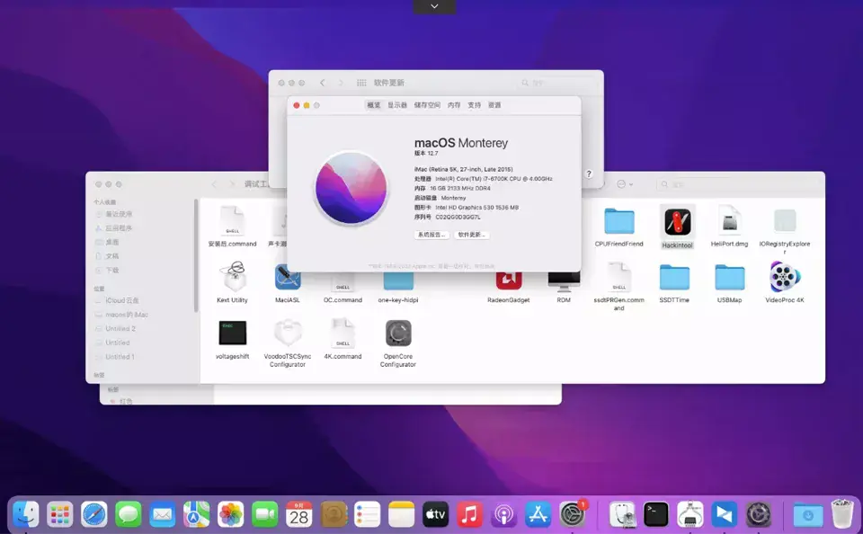Click the 软件更新 button in About window
863x534 pixels.
(x=472, y=235)
